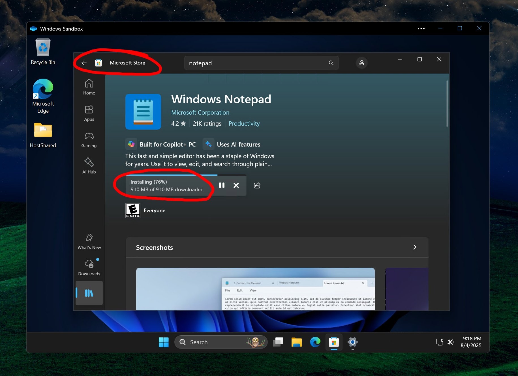Minimize the Microsoft Store window
The width and height of the screenshot is (518, 376).
click(x=400, y=59)
